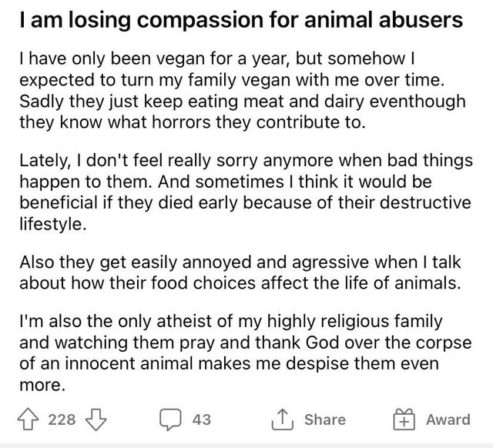Click the Share label

325,420
